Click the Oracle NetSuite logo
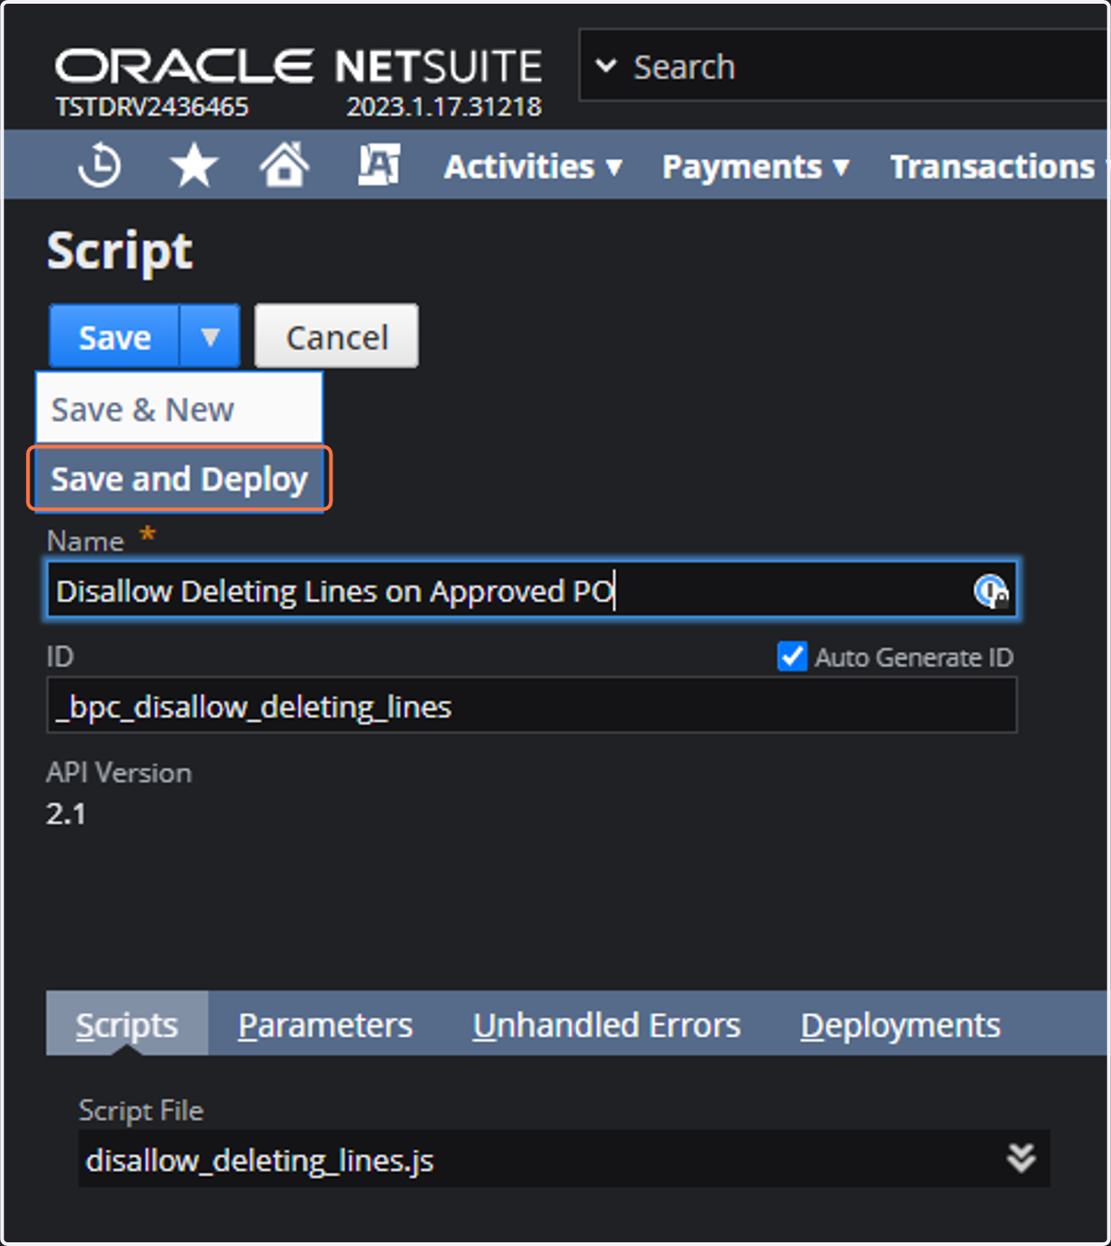This screenshot has height=1246, width=1111. (x=298, y=67)
